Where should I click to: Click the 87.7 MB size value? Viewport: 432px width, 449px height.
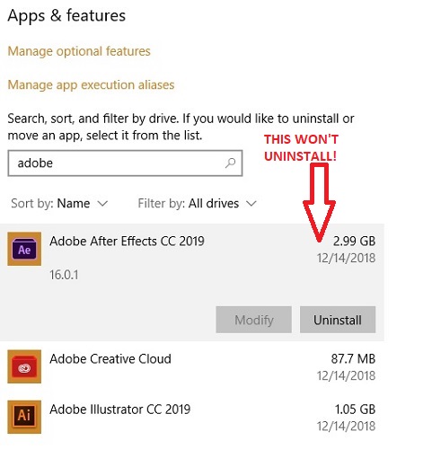click(x=353, y=359)
